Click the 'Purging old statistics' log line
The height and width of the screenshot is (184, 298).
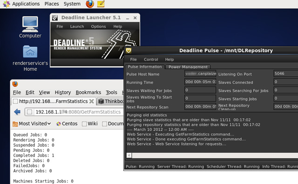tap(147, 115)
